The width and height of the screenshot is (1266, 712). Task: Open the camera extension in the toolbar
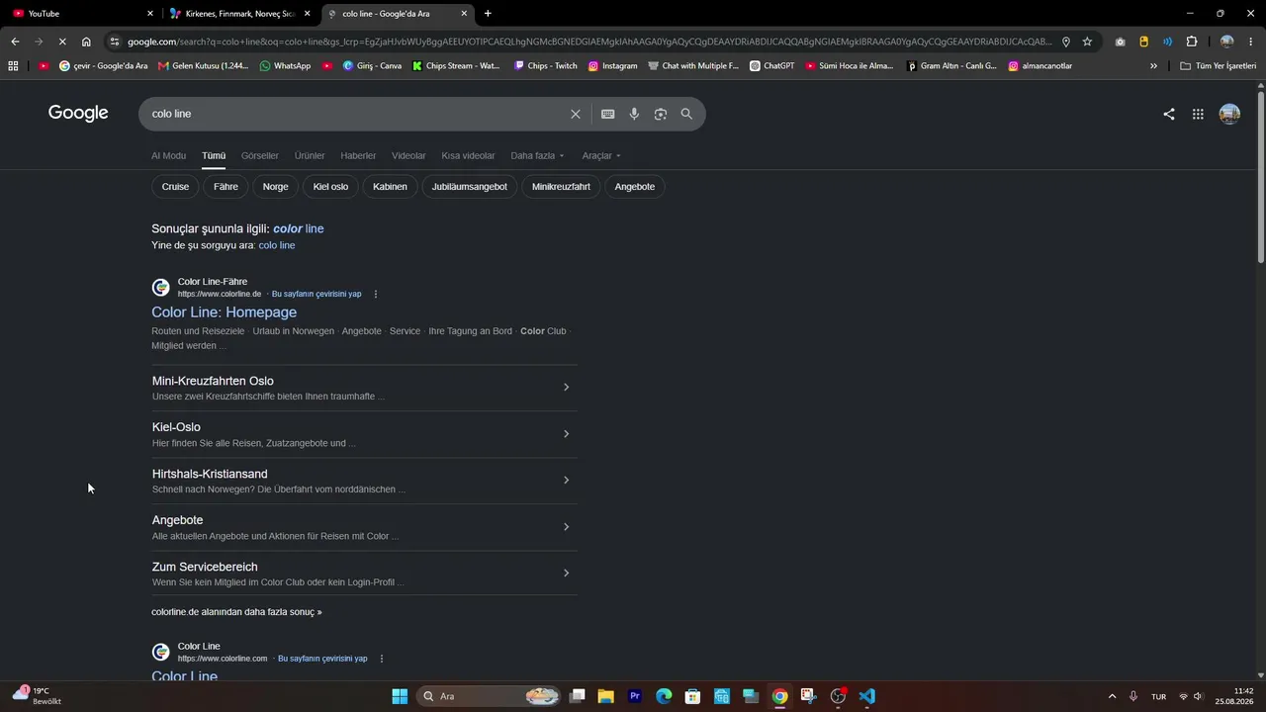click(x=1120, y=42)
